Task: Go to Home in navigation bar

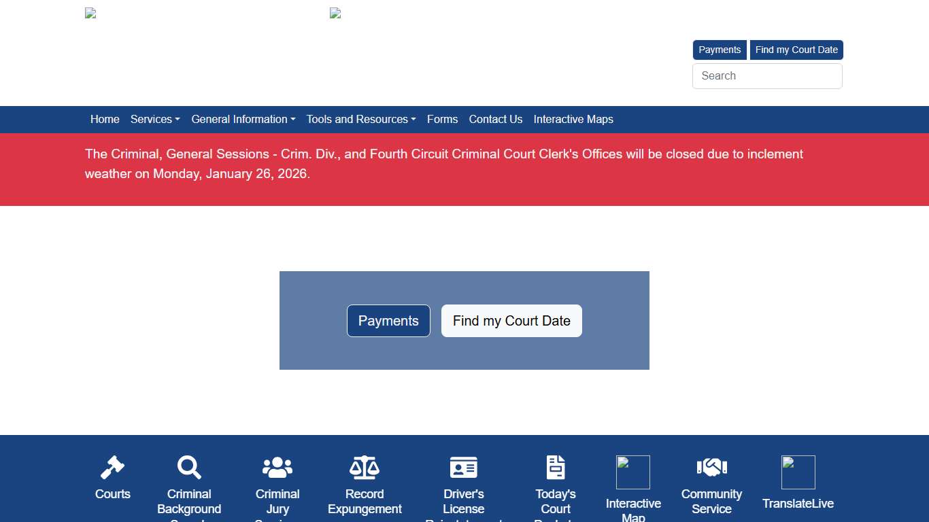Action: click(105, 120)
